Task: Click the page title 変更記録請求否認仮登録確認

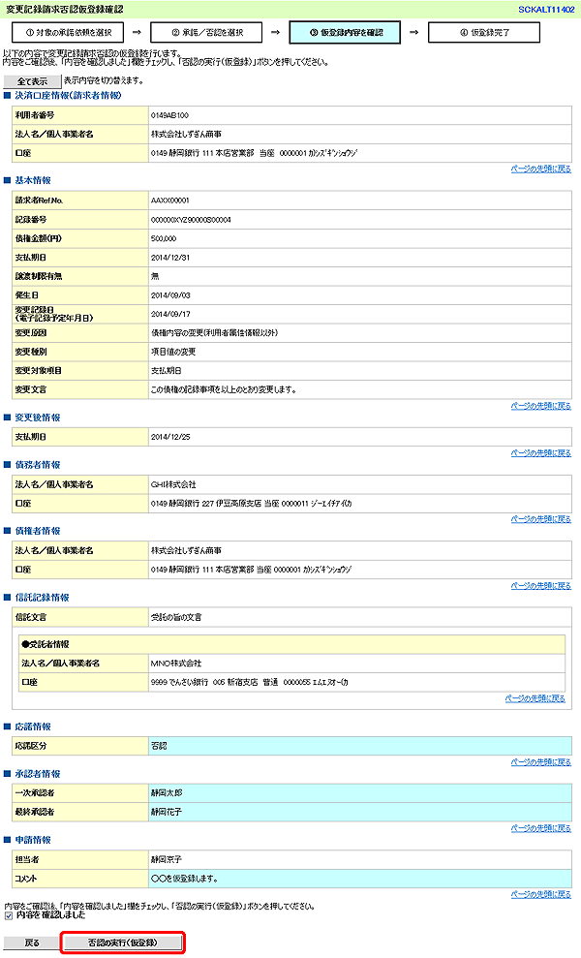Action: [65, 10]
